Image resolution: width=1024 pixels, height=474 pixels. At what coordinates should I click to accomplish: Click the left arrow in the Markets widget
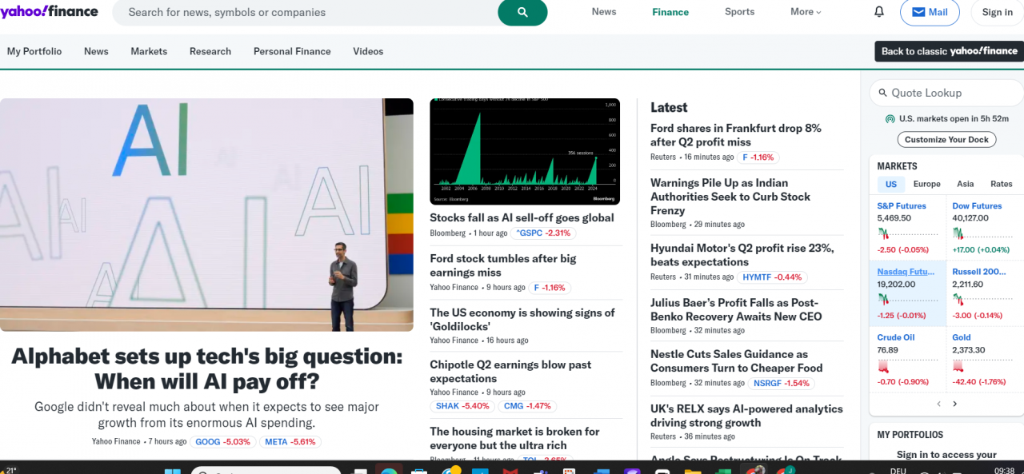pos(938,404)
